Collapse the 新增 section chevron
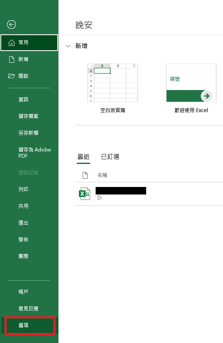This screenshot has height=343, width=223. point(68,46)
